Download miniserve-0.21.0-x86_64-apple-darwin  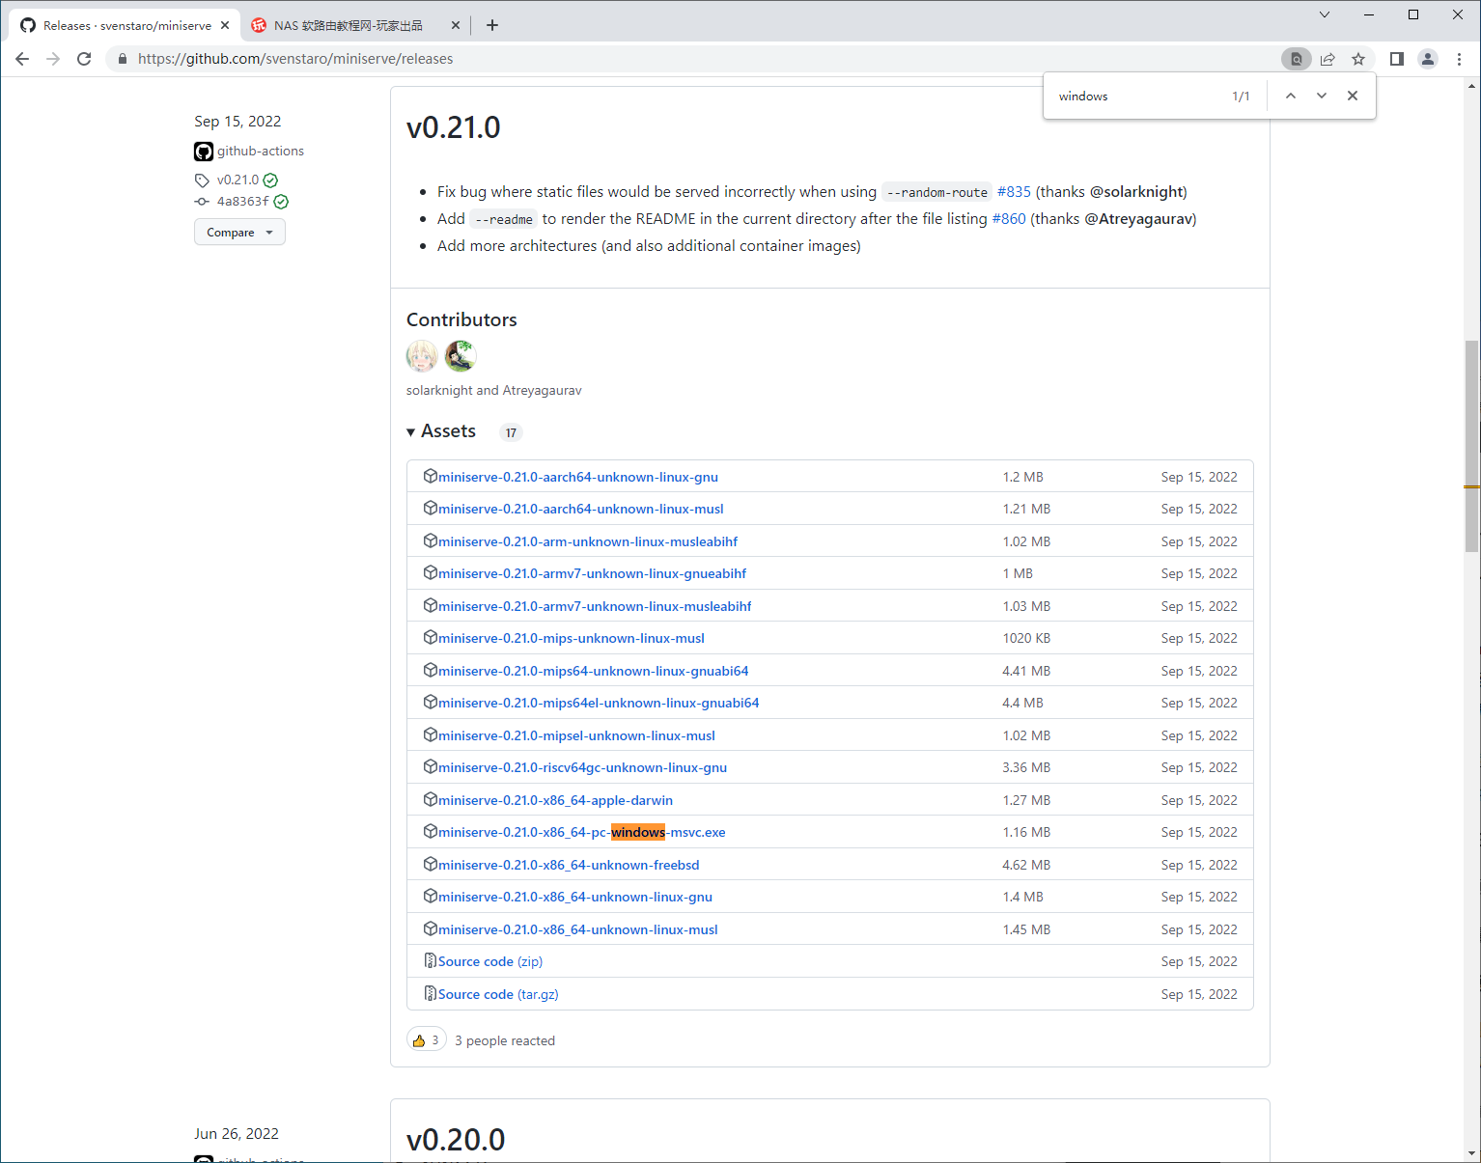(x=556, y=800)
